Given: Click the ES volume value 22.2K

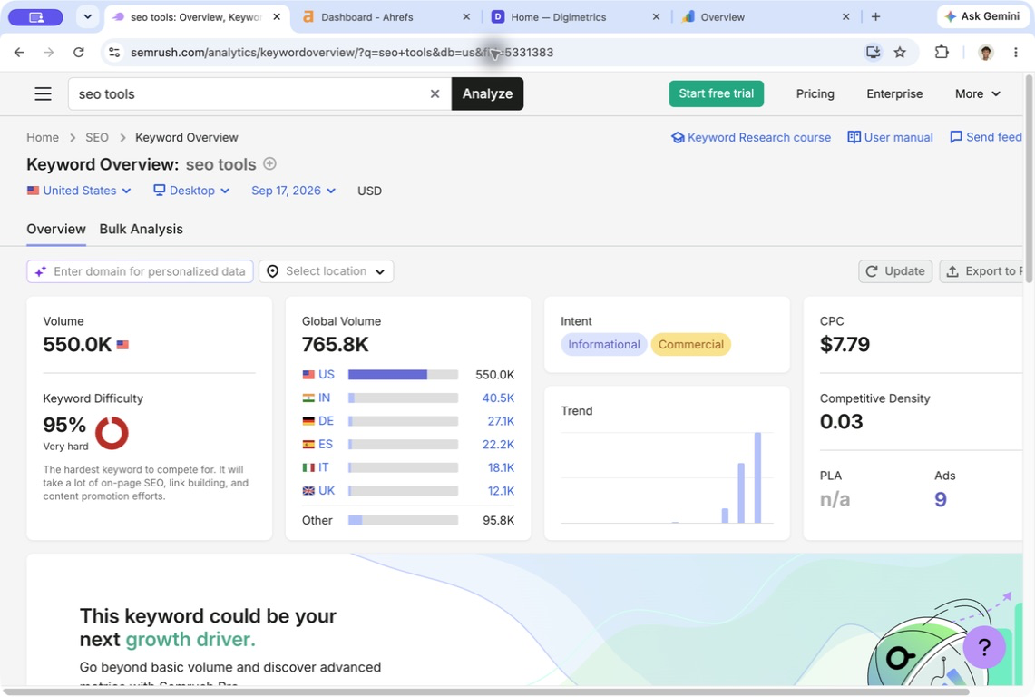Looking at the screenshot, I should [x=498, y=444].
